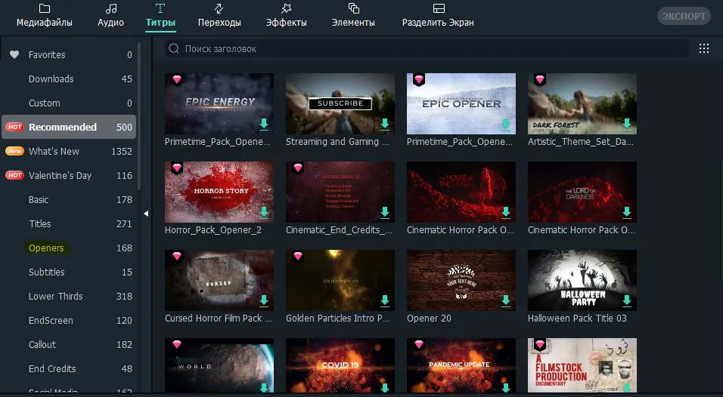723x397 pixels.
Task: Download the House of the Dead title
Action: [506, 212]
